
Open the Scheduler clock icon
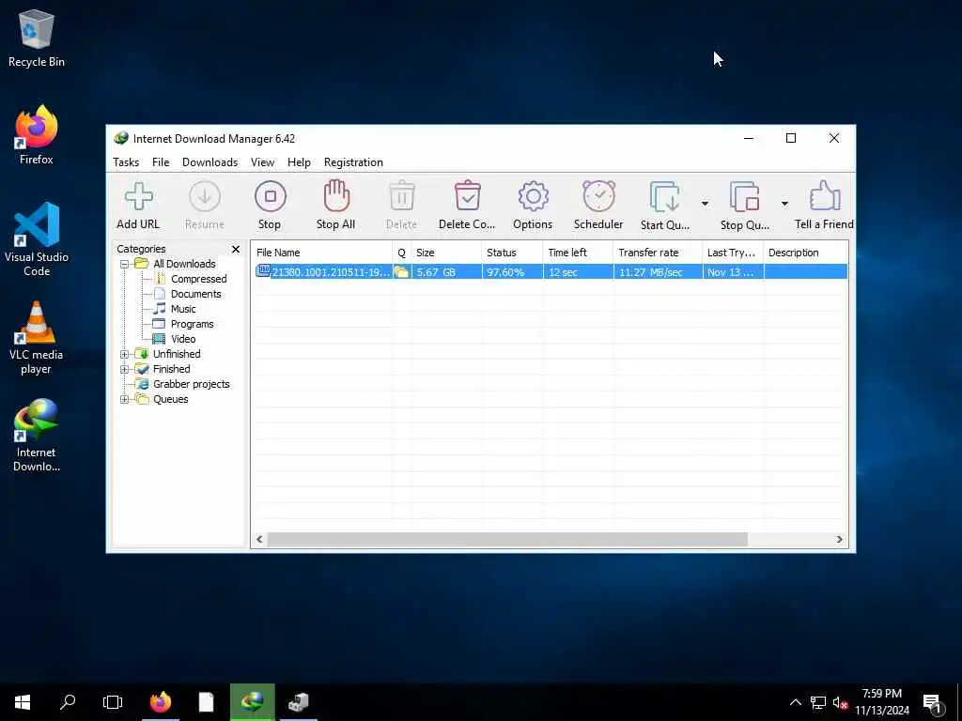click(598, 196)
